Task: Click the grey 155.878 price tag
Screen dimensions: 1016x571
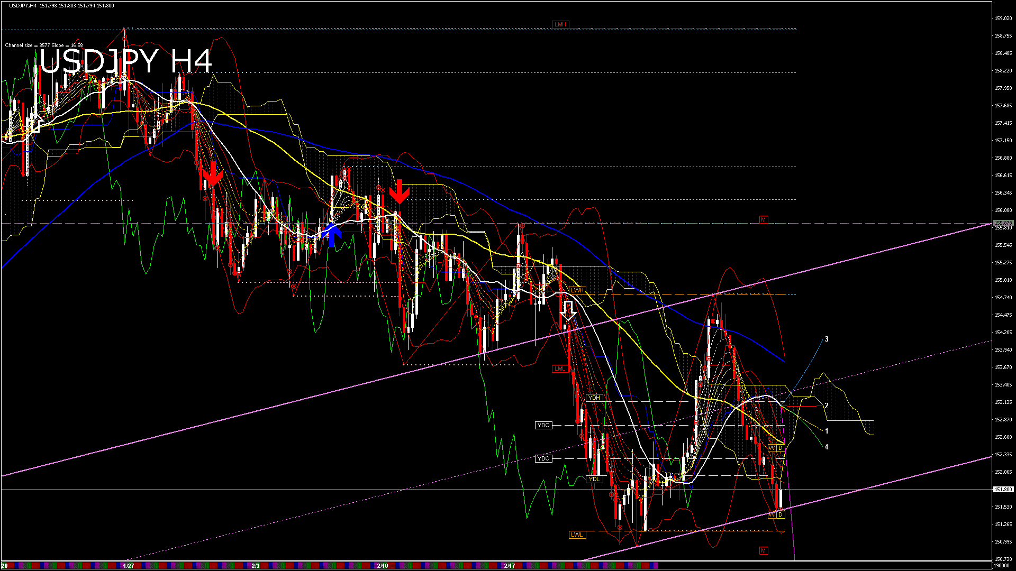Action: [x=1003, y=223]
